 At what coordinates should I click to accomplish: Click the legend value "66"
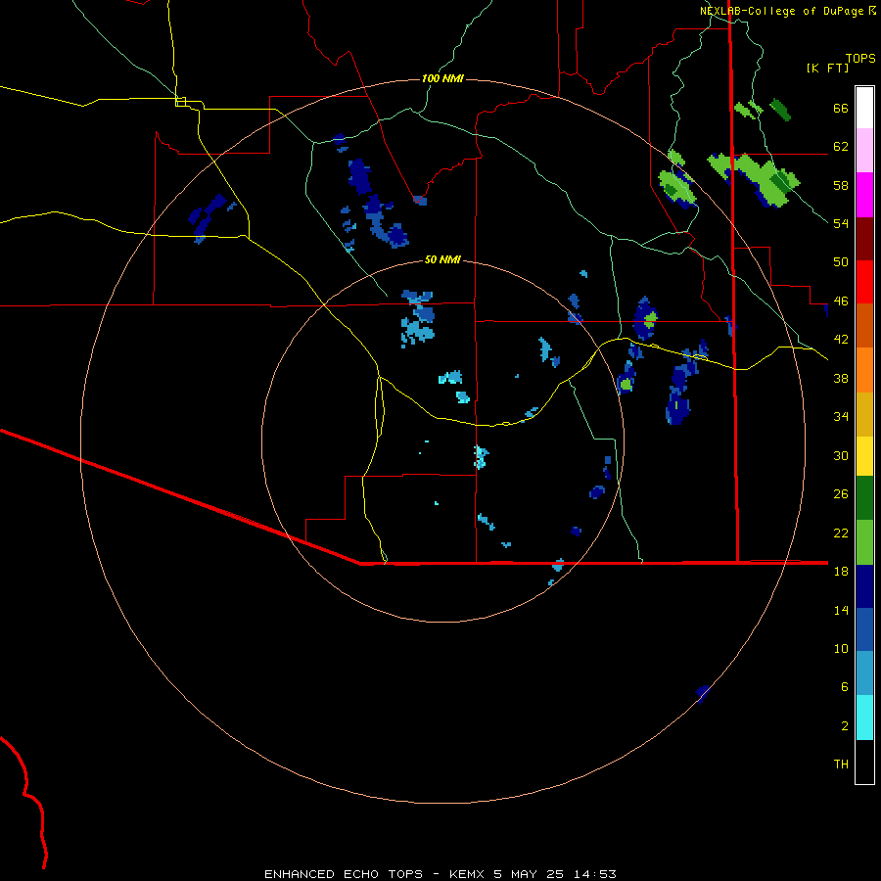841,109
